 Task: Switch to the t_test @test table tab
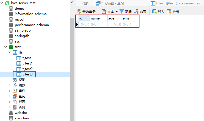click(177, 3)
